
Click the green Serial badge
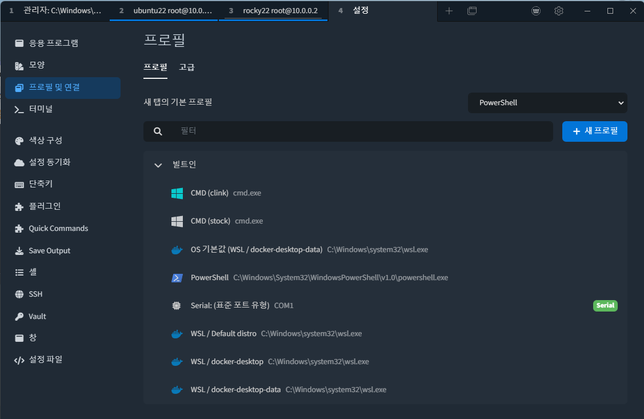pyautogui.click(x=605, y=305)
